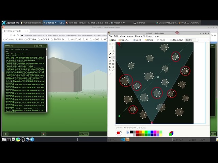Open the 100% zoom level dropdown
Image resolution: width=218 pixels, height=163 pixels.
pos(197,40)
